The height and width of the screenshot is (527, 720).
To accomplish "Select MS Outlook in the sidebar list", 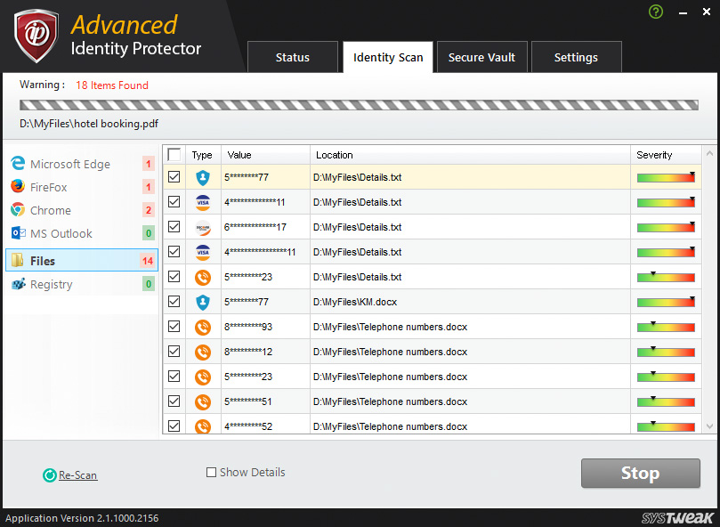I will (x=82, y=233).
